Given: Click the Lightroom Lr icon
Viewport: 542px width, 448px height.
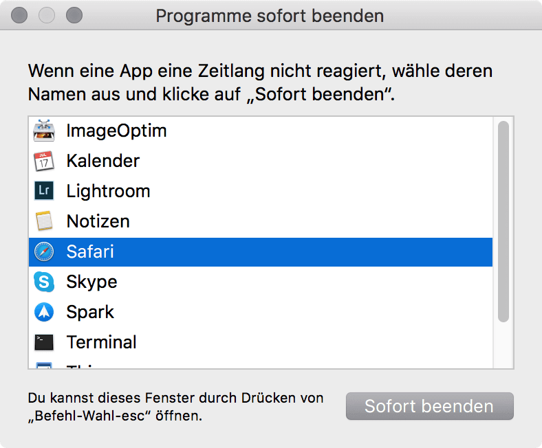Looking at the screenshot, I should (44, 190).
